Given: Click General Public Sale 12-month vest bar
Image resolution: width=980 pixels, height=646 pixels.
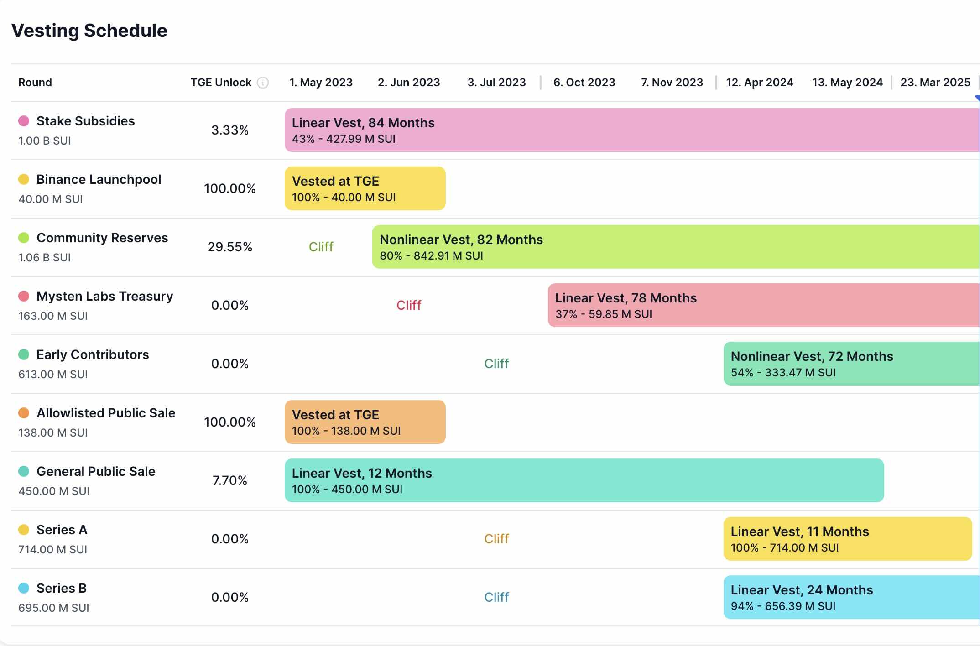Looking at the screenshot, I should [584, 480].
